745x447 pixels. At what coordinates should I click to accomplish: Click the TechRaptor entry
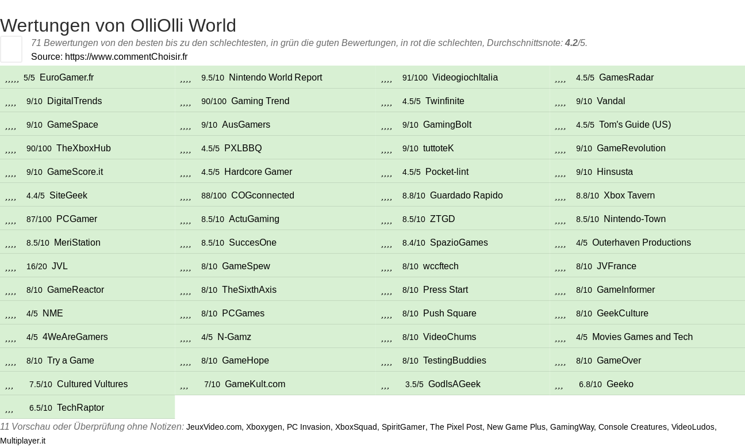[80, 408]
